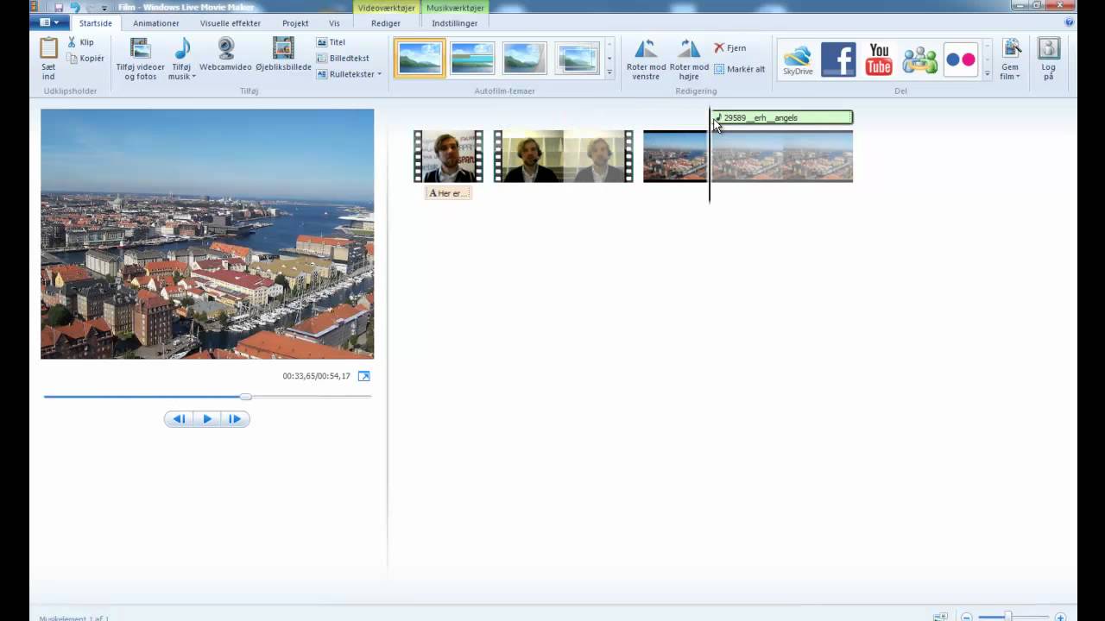View preview in full screen
This screenshot has width=1105, height=621.
tap(363, 376)
